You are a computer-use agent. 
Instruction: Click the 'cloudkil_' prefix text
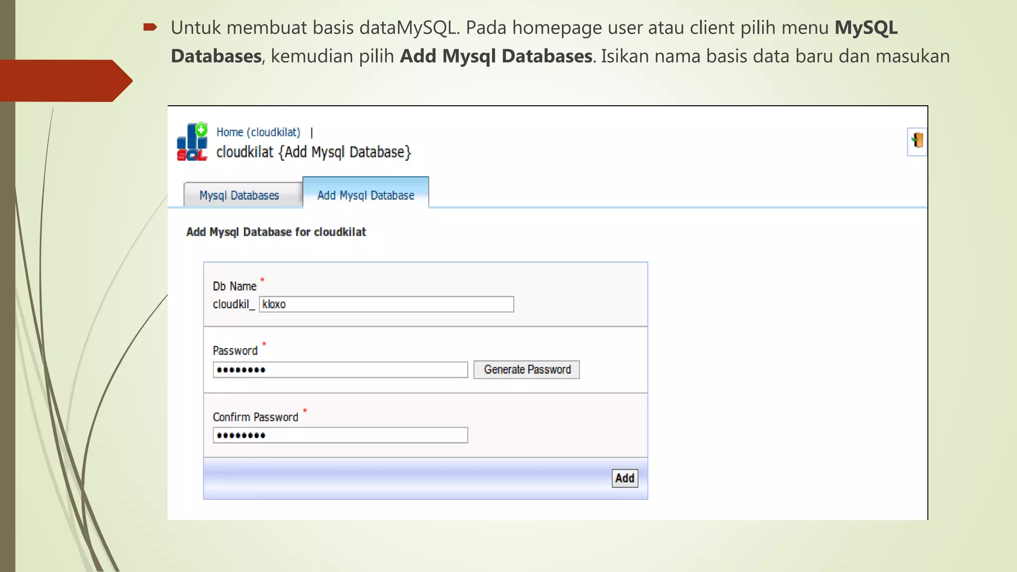coord(234,304)
